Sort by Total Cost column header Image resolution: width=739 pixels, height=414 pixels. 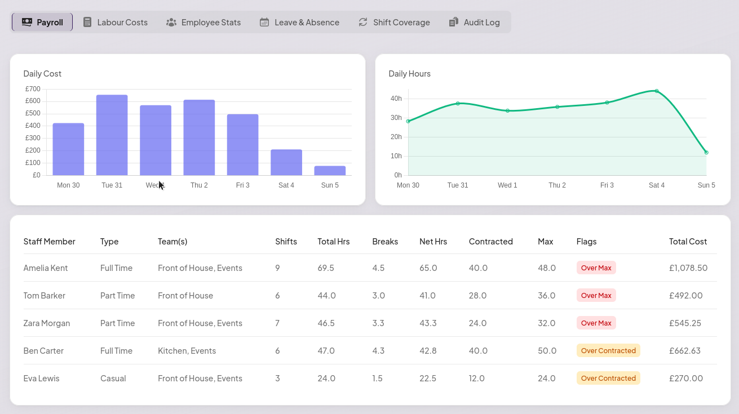point(688,241)
